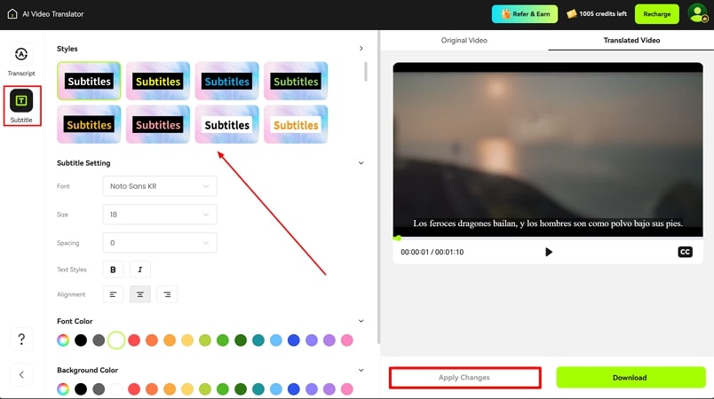Open custom background color picker
Screen dimensions: 714x399
tap(63, 389)
